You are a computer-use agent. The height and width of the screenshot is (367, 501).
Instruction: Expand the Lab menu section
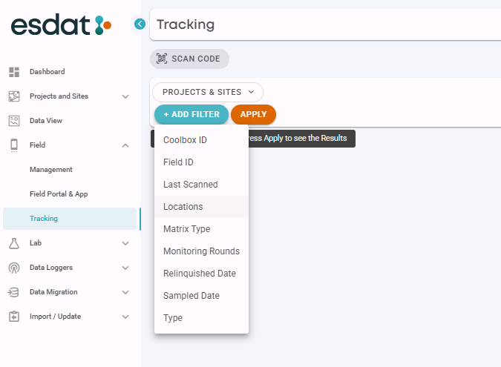pyautogui.click(x=125, y=243)
